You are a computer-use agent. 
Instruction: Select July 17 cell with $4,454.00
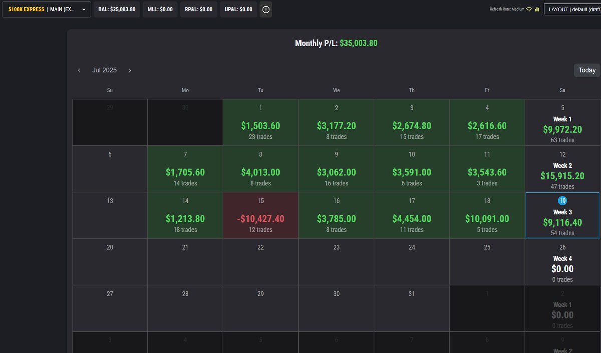(x=412, y=215)
